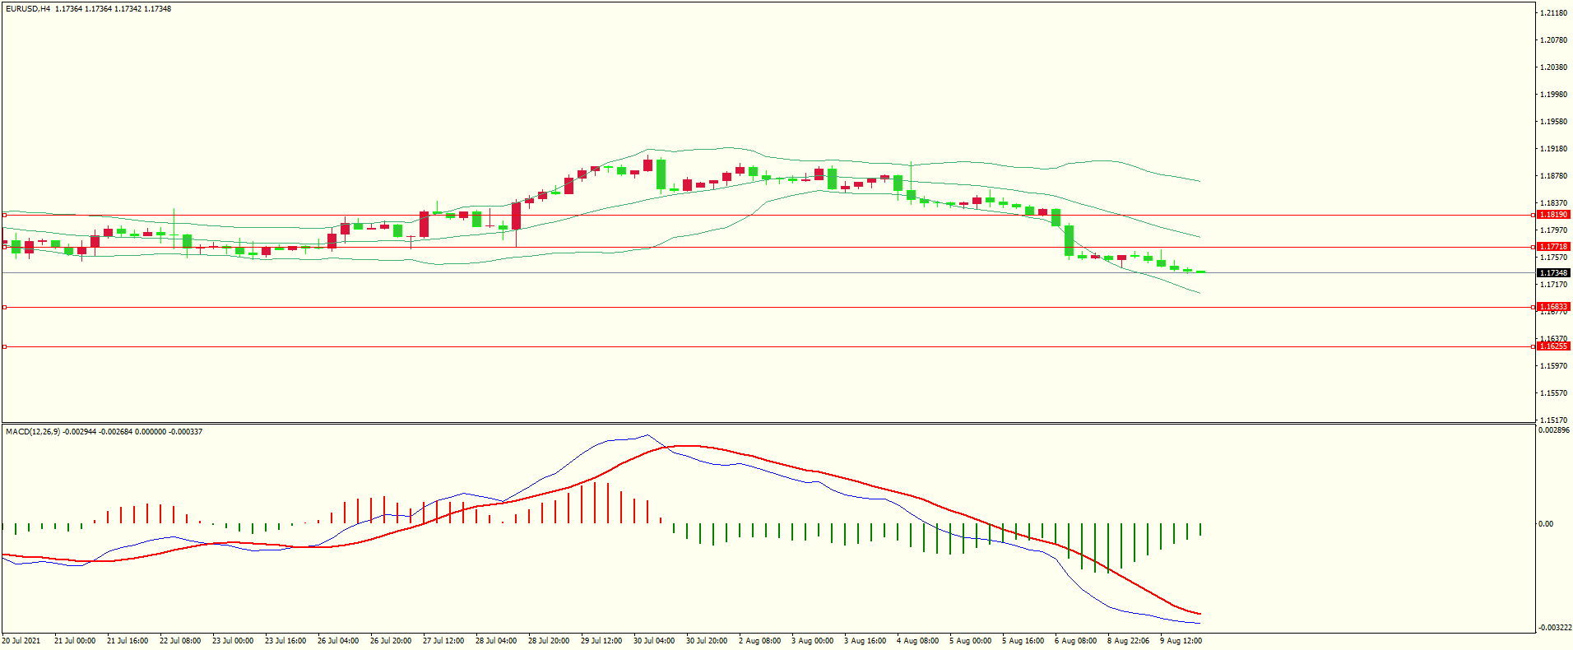Select the red 1.16255 price tag
The image size is (1573, 650).
(x=1553, y=346)
